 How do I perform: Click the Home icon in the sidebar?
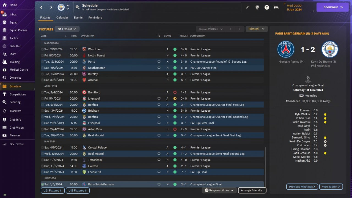[x=4, y=5]
